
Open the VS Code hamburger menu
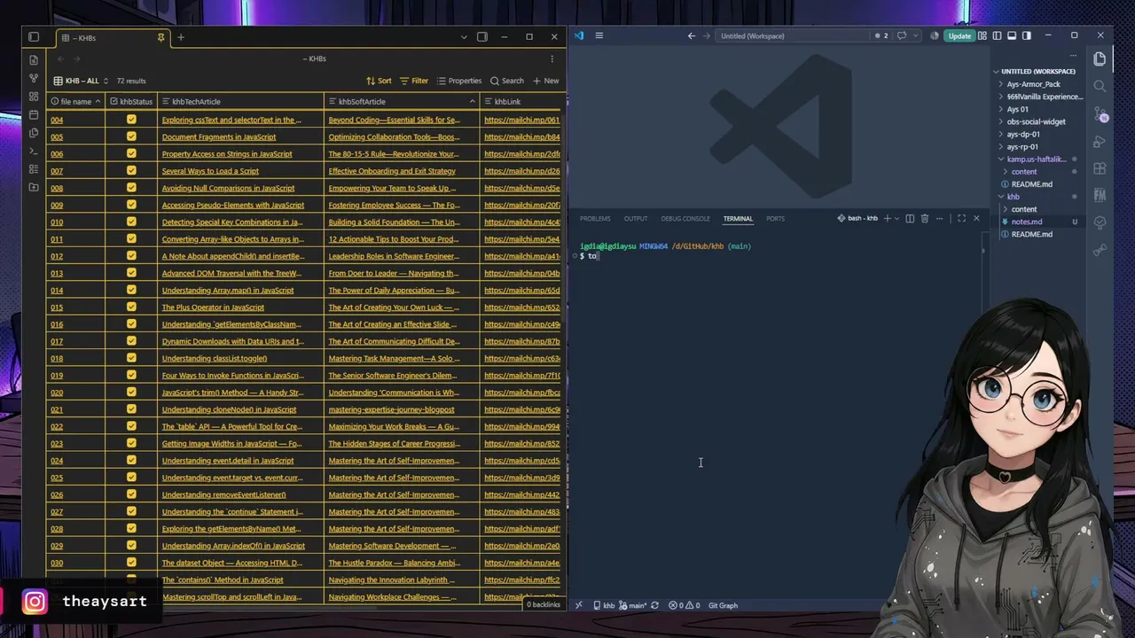click(599, 35)
